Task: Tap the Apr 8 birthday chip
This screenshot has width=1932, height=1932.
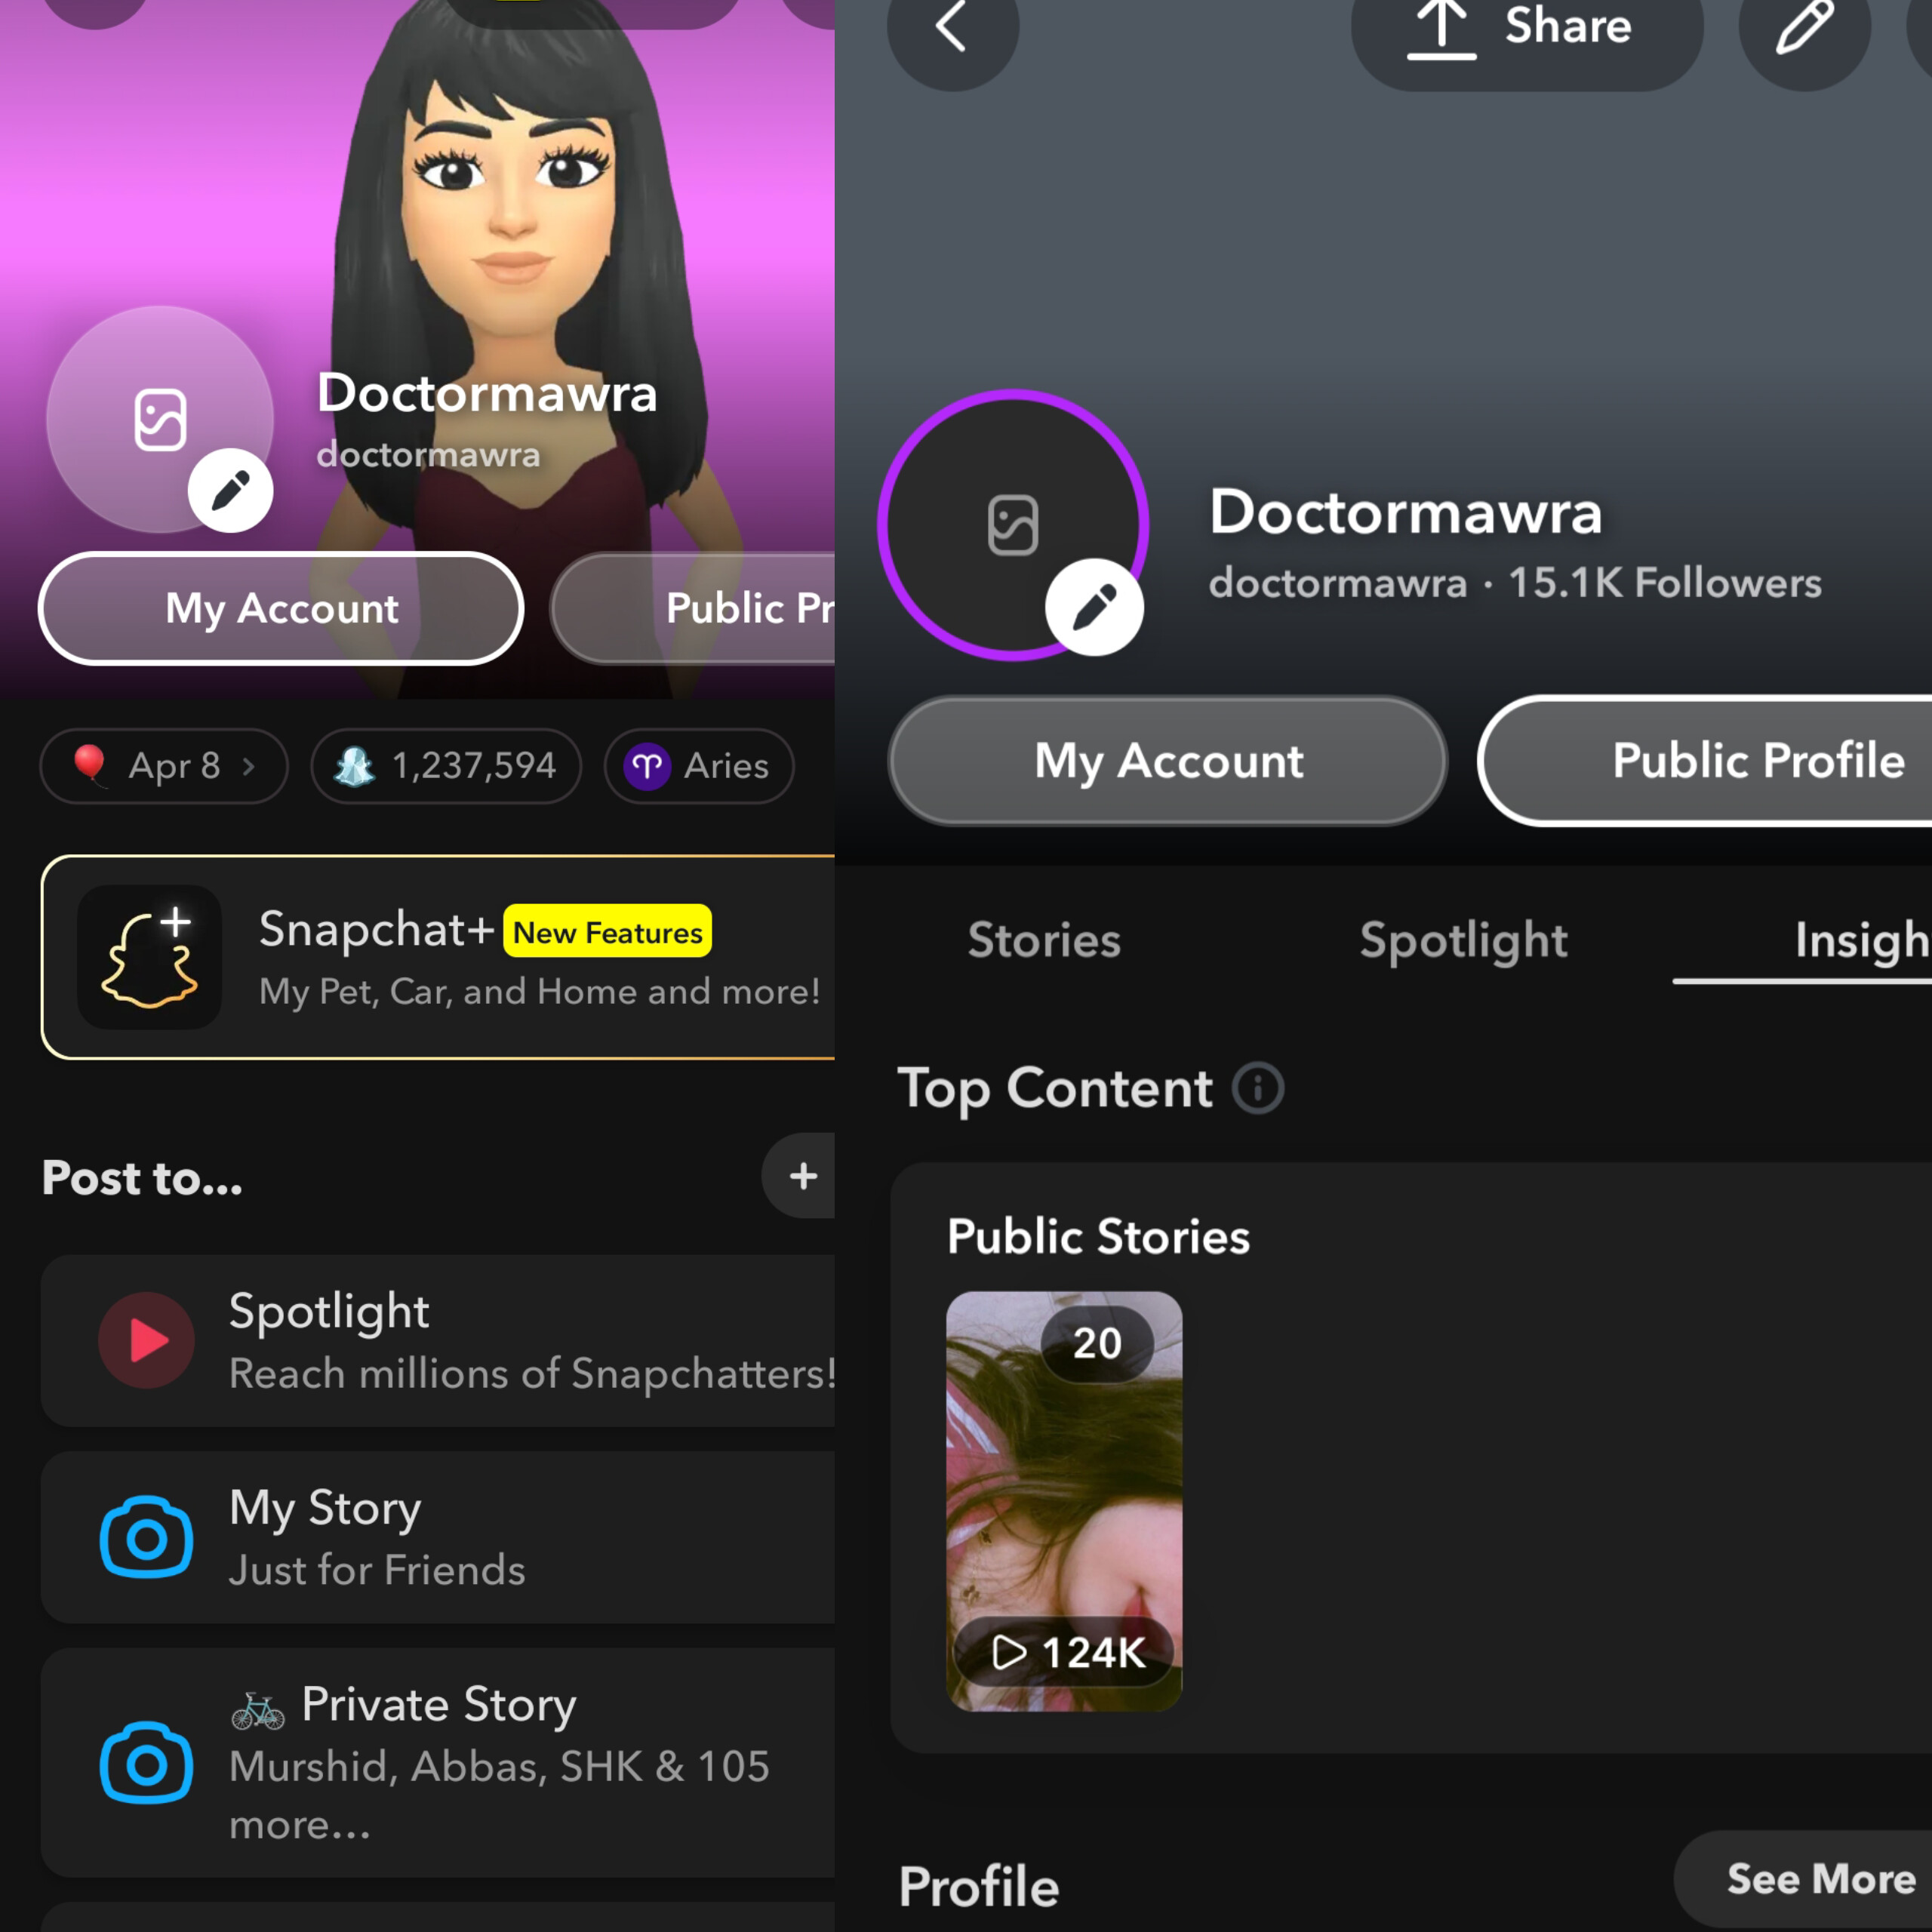Action: (164, 766)
